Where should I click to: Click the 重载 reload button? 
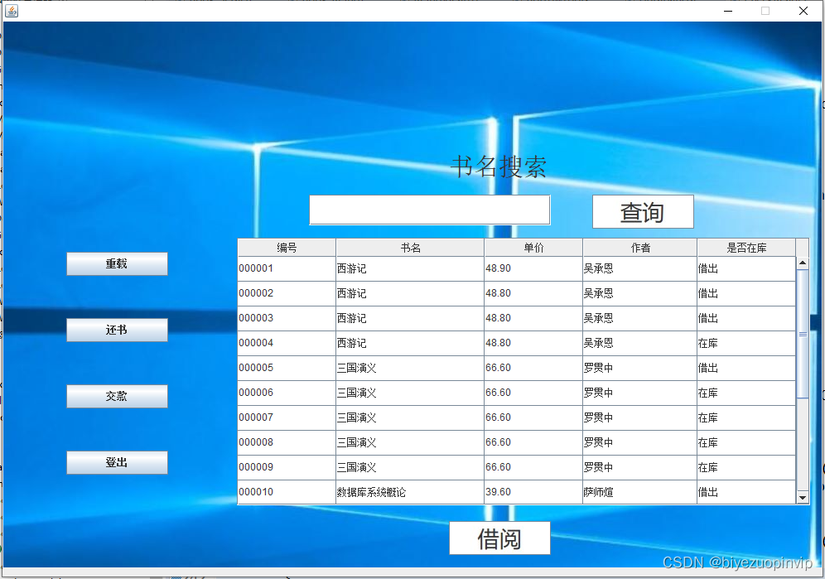pos(117,263)
